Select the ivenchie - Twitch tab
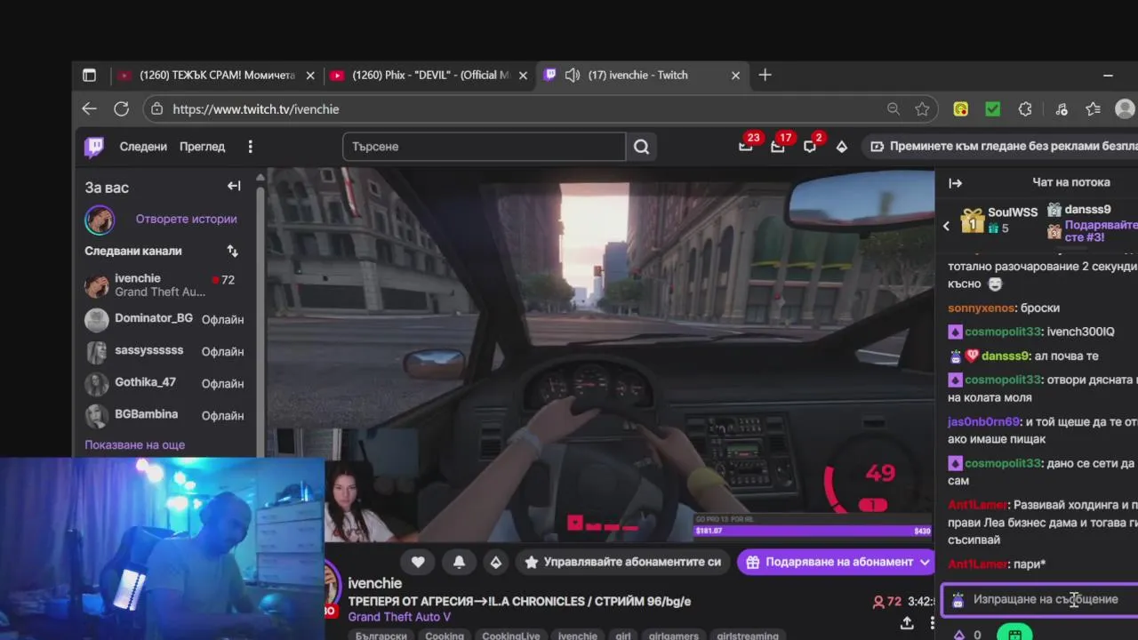The width and height of the screenshot is (1138, 640). [x=642, y=76]
